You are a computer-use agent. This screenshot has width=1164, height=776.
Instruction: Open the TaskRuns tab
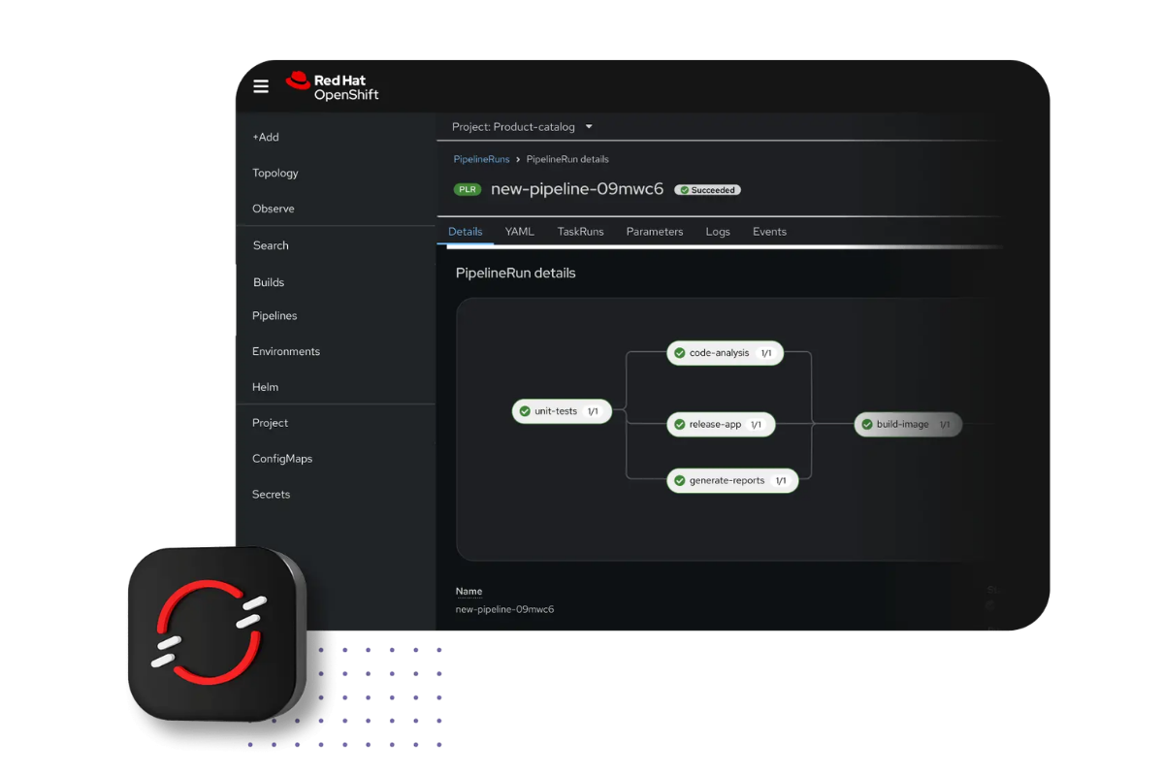coord(580,231)
